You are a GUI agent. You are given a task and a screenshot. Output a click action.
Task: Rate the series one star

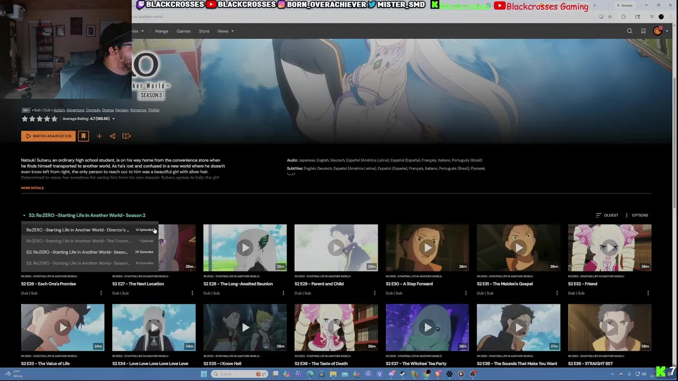[x=24, y=119]
